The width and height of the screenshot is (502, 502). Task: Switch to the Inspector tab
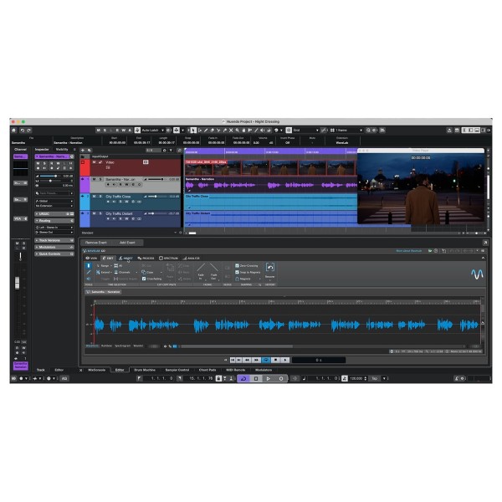point(42,150)
